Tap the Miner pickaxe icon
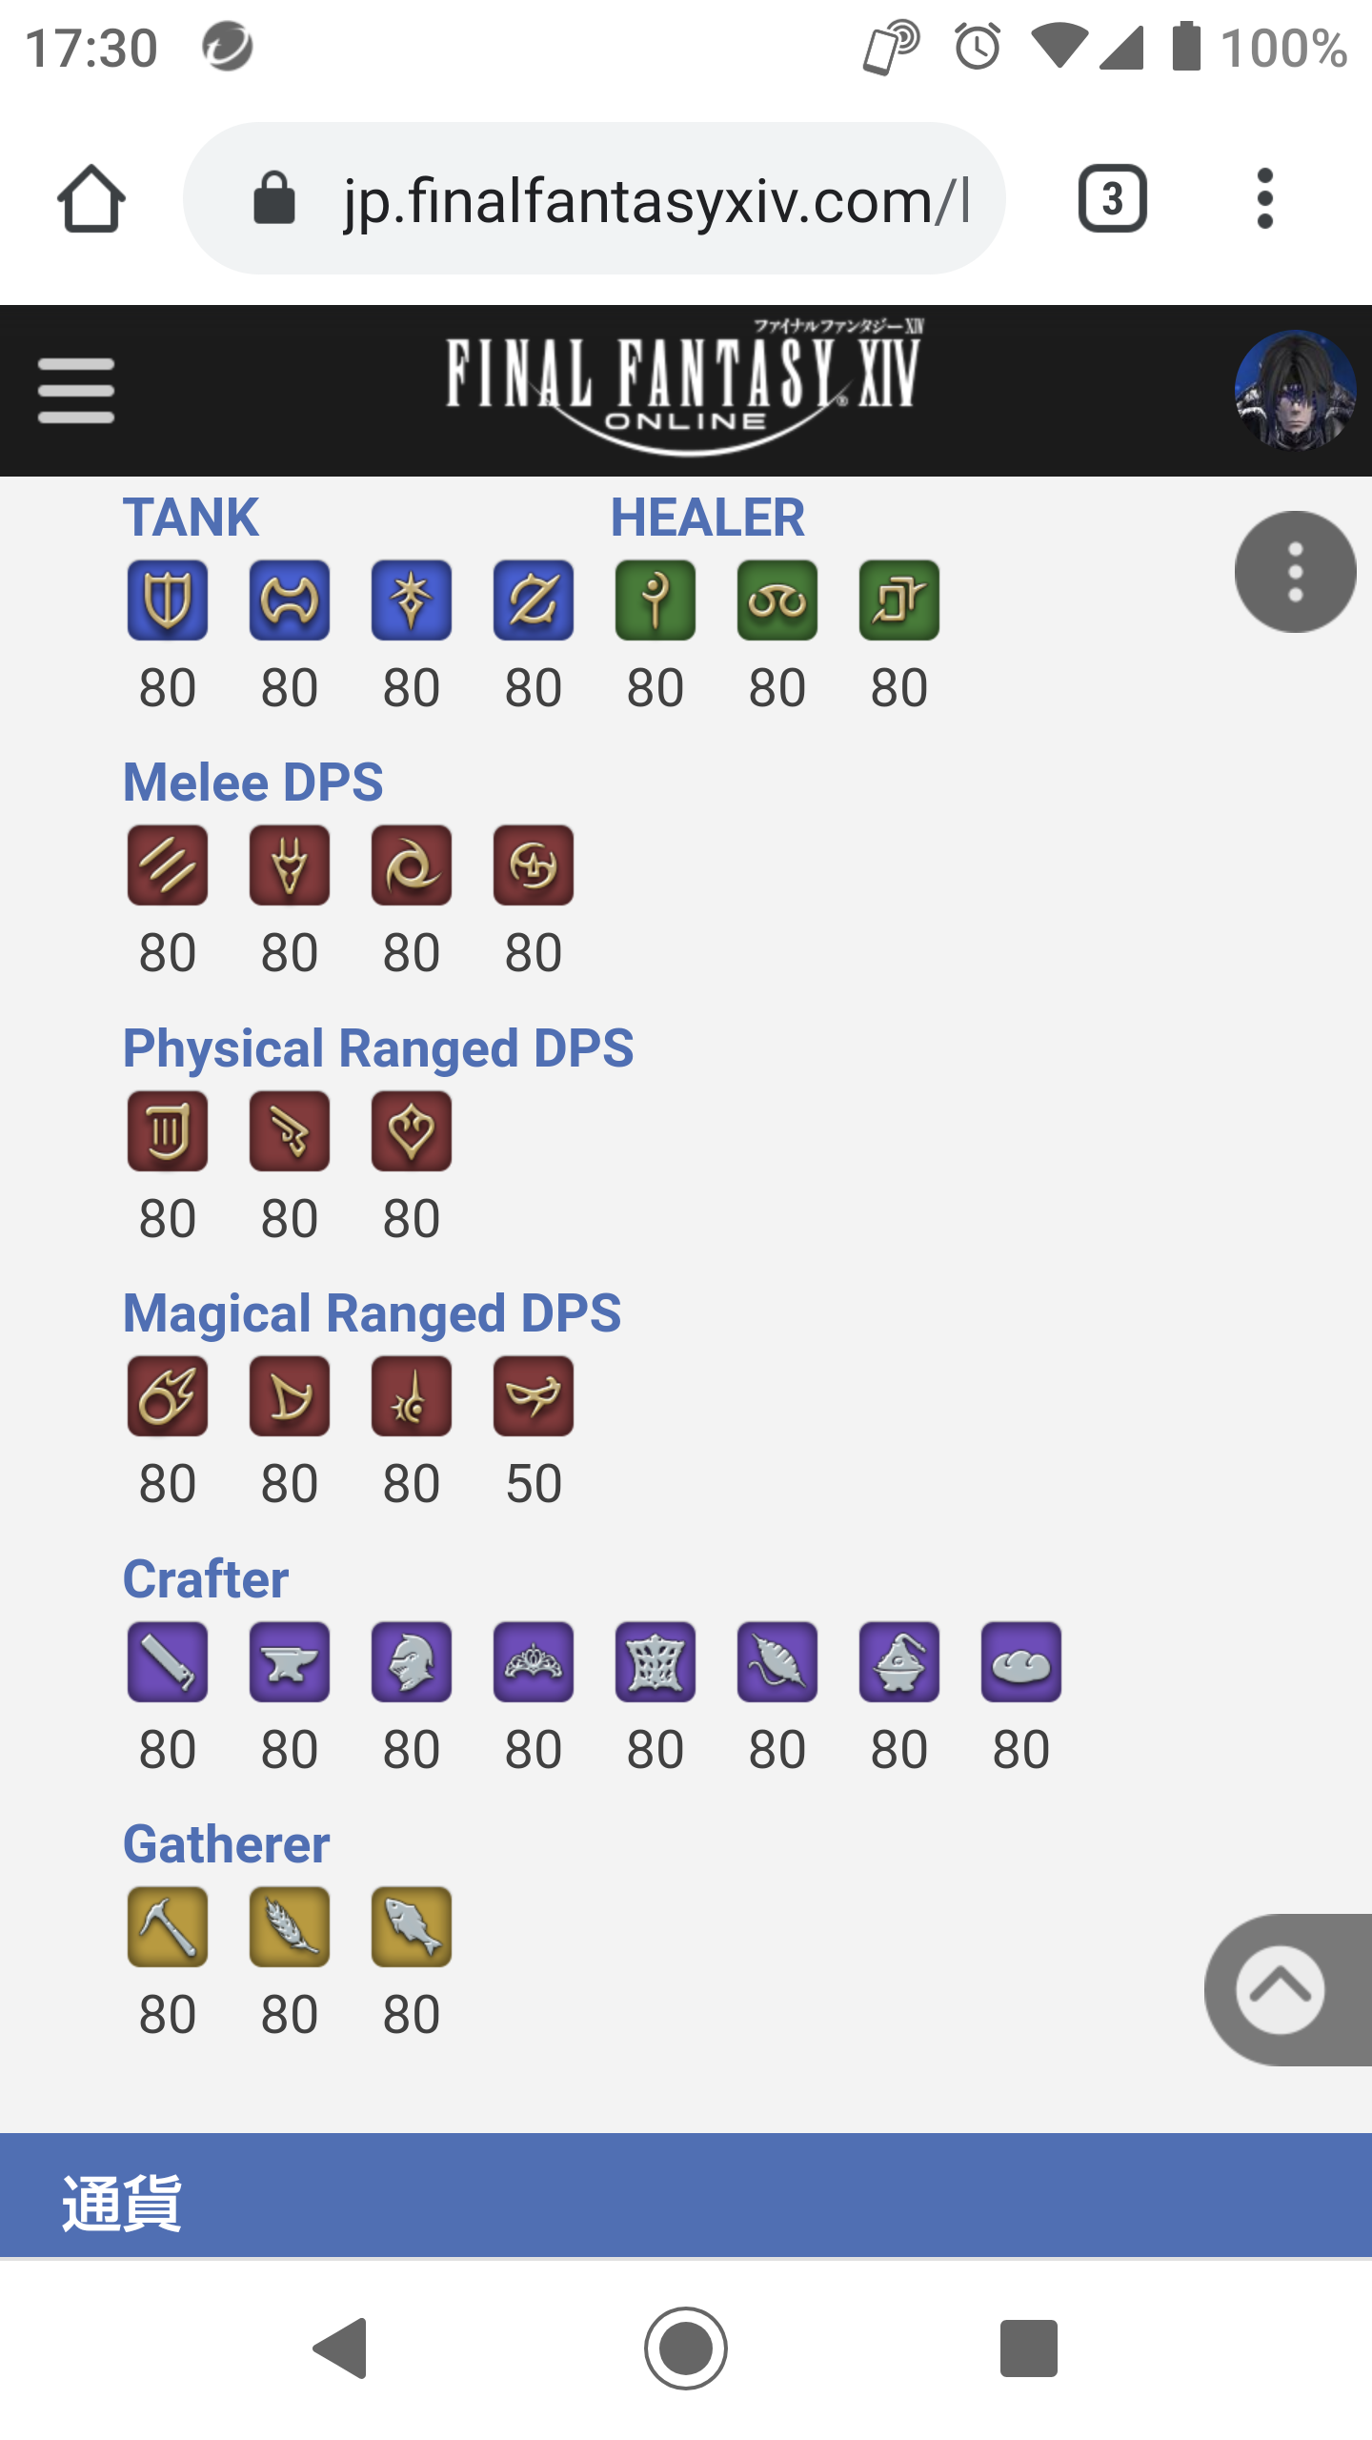This screenshot has height=2440, width=1372. tap(168, 1927)
